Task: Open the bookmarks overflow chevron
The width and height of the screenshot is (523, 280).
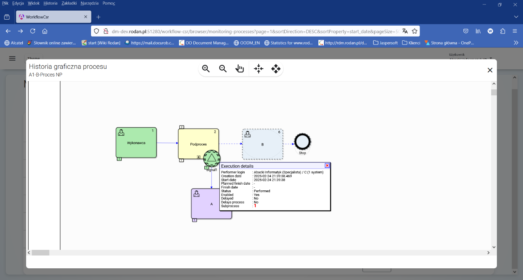Action: (516, 43)
